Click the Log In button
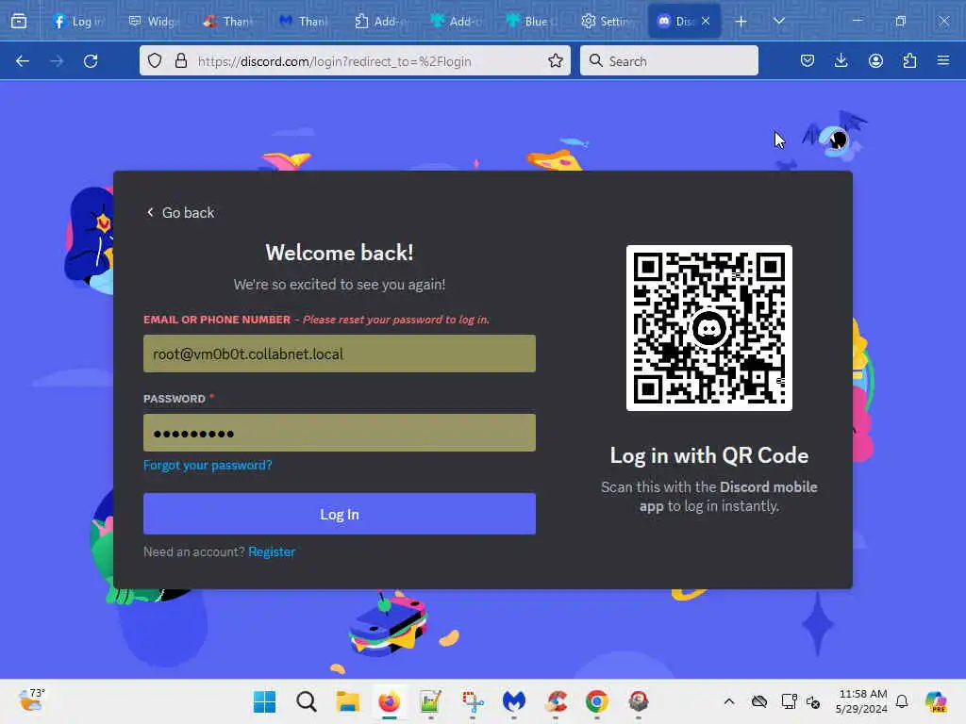 coord(340,514)
